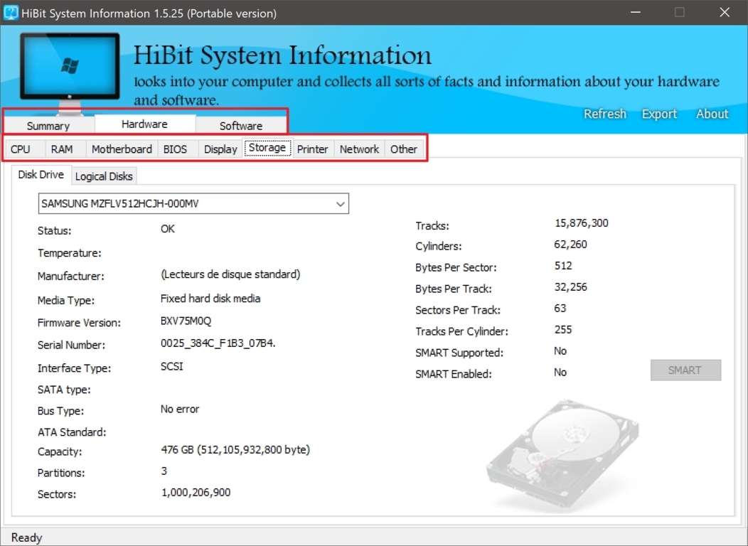Select the Motherboard tab
Screen dimensions: 748x546
122,149
